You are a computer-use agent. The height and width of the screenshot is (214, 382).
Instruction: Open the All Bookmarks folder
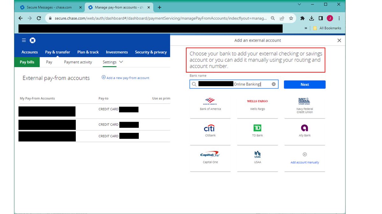tap(327, 28)
